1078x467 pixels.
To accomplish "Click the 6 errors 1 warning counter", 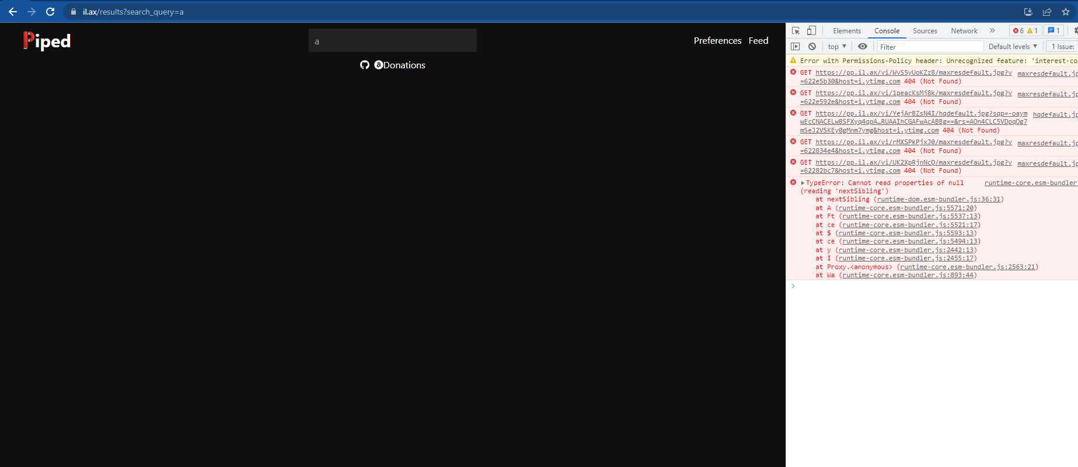I will 1025,31.
